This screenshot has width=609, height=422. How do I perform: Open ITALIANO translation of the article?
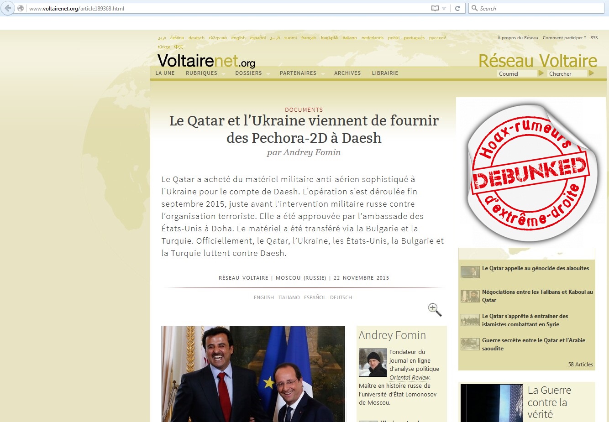point(289,297)
